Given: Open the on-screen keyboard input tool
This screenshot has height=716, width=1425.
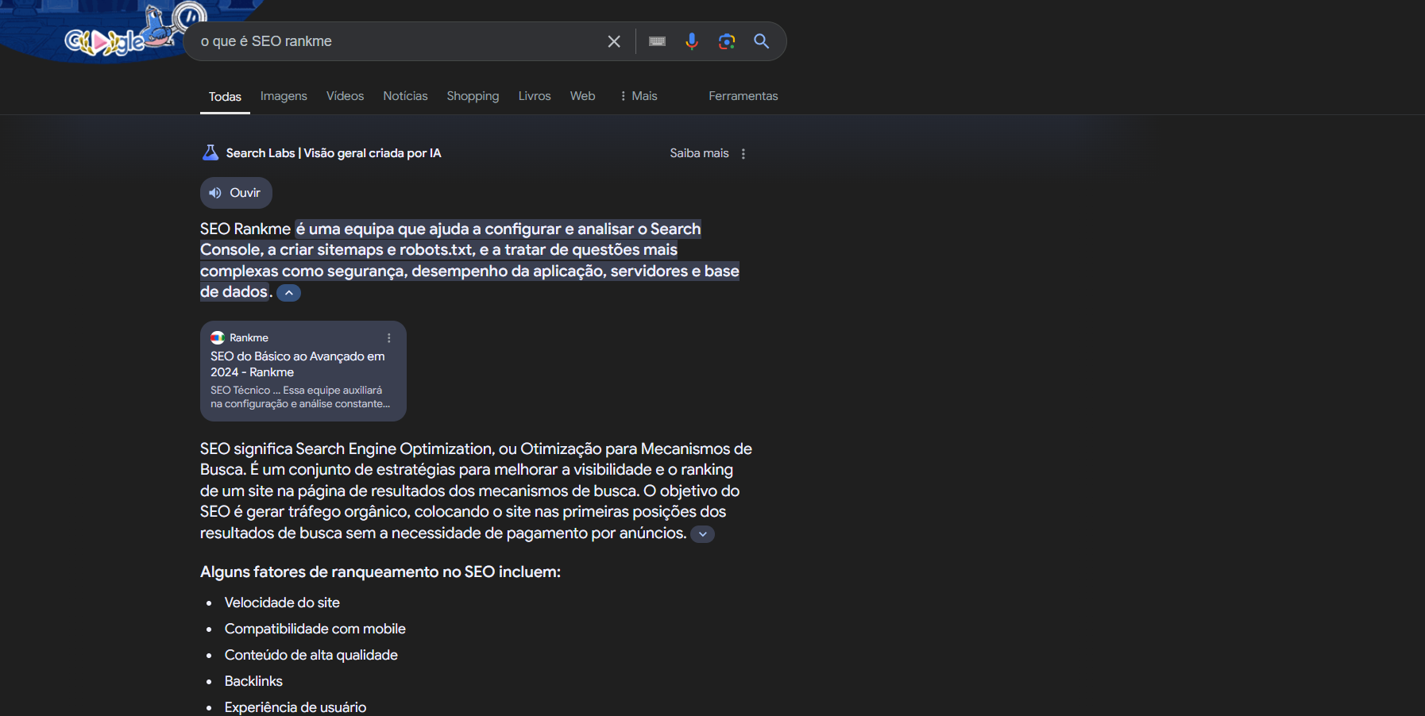Looking at the screenshot, I should (x=657, y=41).
